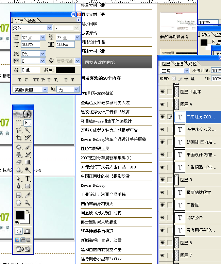Select the Crop tool

pos(19,138)
